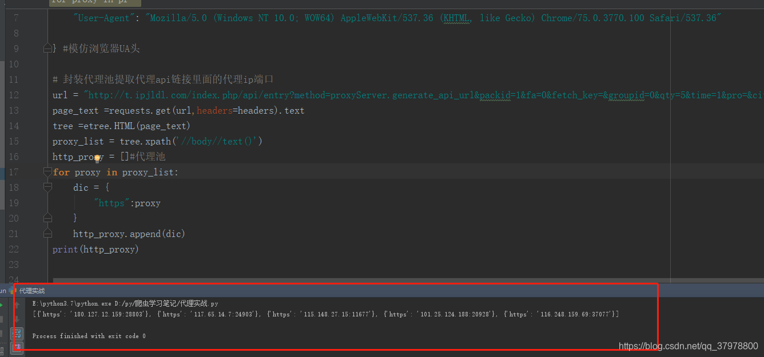
Task: Click the 'print(http_proxy)' statement
Action: tap(95, 249)
